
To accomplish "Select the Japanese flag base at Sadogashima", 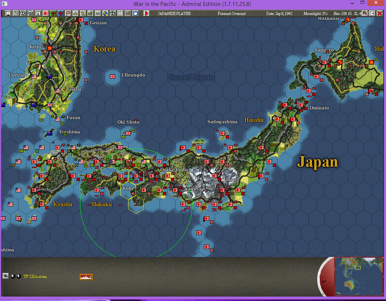I will (222, 133).
